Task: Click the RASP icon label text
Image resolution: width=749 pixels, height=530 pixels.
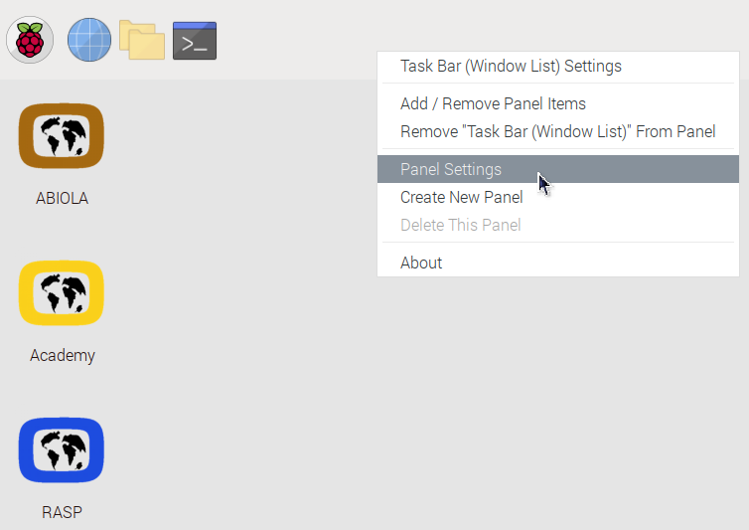Action: click(63, 512)
